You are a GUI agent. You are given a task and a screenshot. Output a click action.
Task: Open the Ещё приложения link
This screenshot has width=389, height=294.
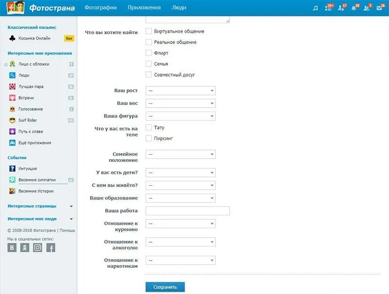point(35,143)
